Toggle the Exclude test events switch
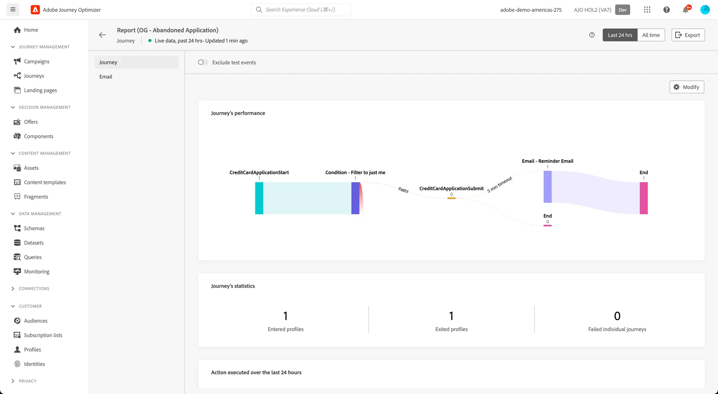The width and height of the screenshot is (718, 394). pyautogui.click(x=203, y=62)
